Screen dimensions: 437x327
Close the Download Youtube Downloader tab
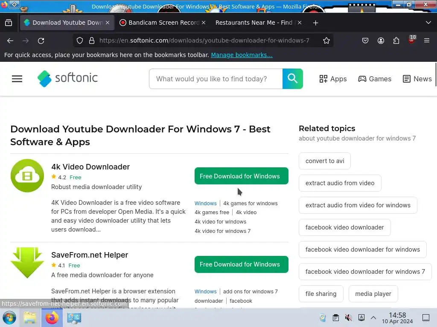tap(108, 23)
